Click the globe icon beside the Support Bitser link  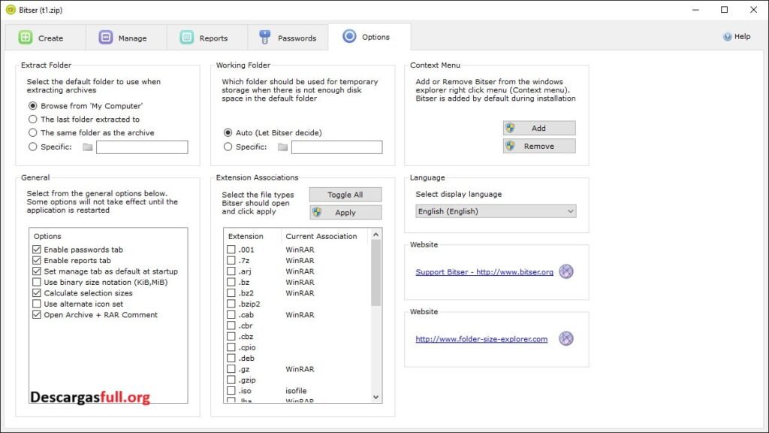click(x=567, y=271)
